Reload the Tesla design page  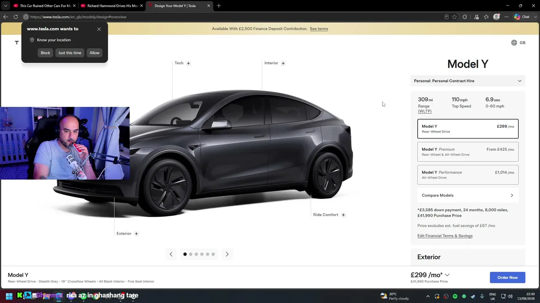[x=16, y=17]
